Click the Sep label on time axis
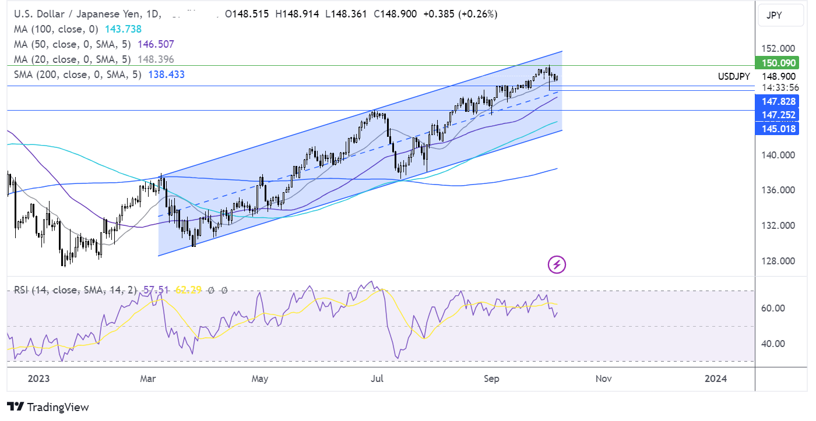 (492, 379)
